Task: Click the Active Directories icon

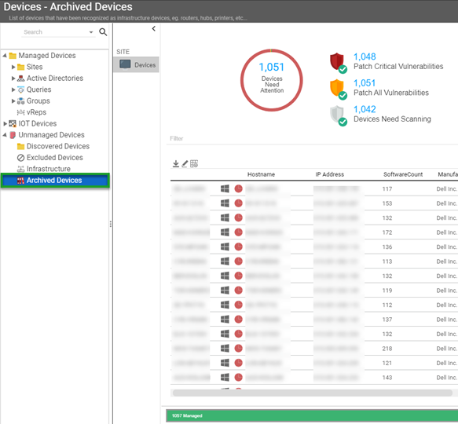Action: coord(20,79)
